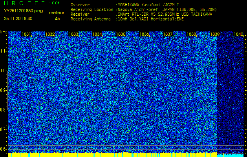
Task: Click the 1835 time marker
Action: 121,34
